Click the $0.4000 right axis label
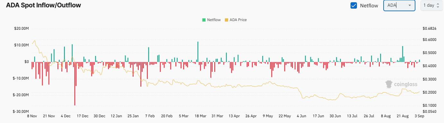 pyautogui.click(x=430, y=66)
